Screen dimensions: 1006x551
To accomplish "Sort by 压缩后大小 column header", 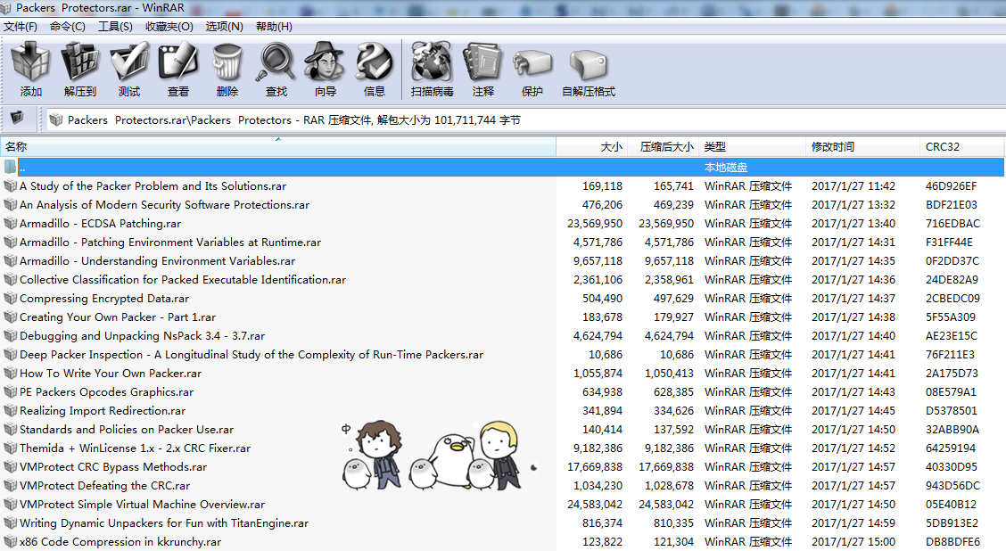I will click(x=664, y=147).
